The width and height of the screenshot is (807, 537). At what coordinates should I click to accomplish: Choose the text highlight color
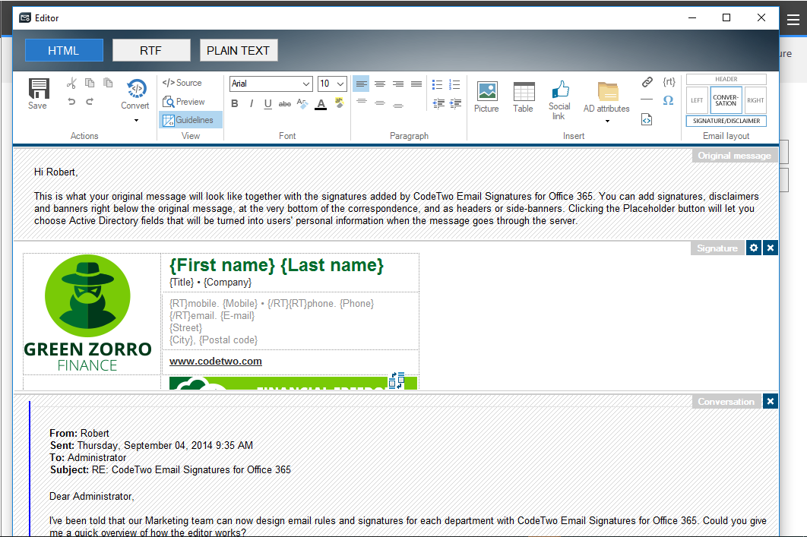(x=339, y=103)
